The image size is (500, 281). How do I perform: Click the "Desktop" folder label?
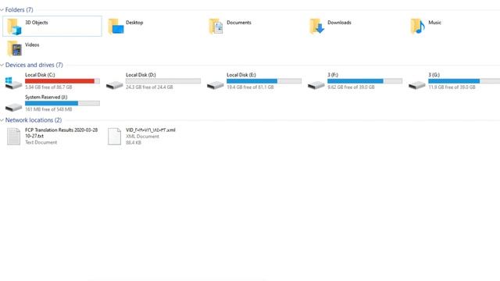click(134, 23)
